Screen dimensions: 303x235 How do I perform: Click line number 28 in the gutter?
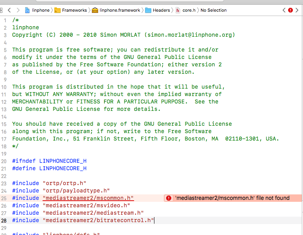pos(4,221)
